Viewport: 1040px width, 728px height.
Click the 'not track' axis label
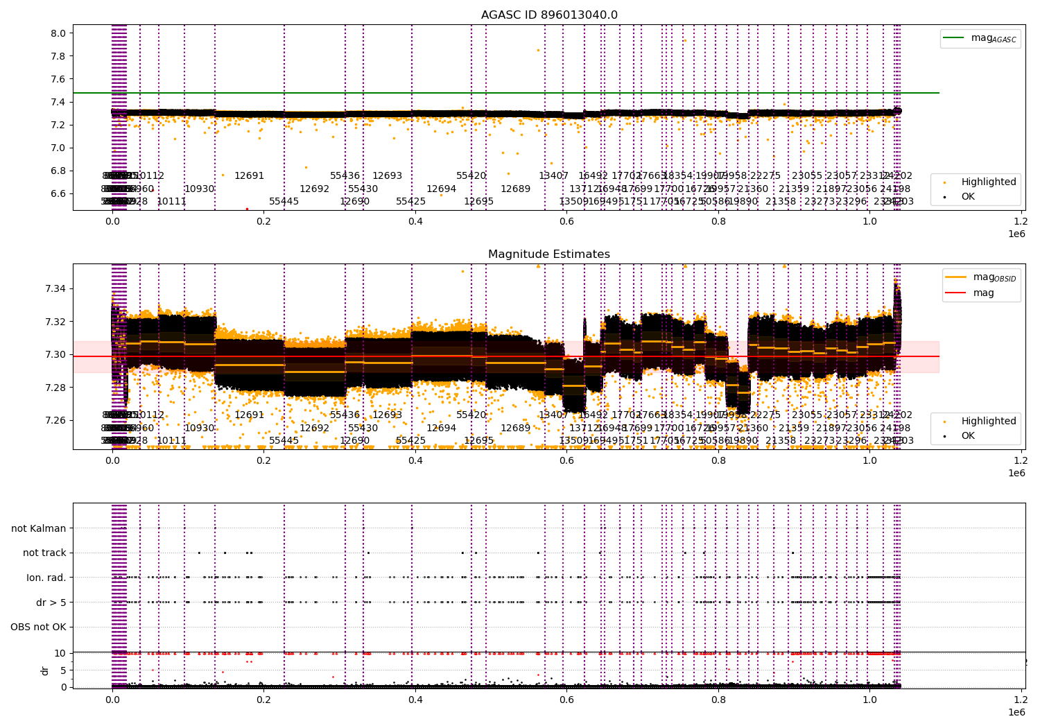[44, 553]
